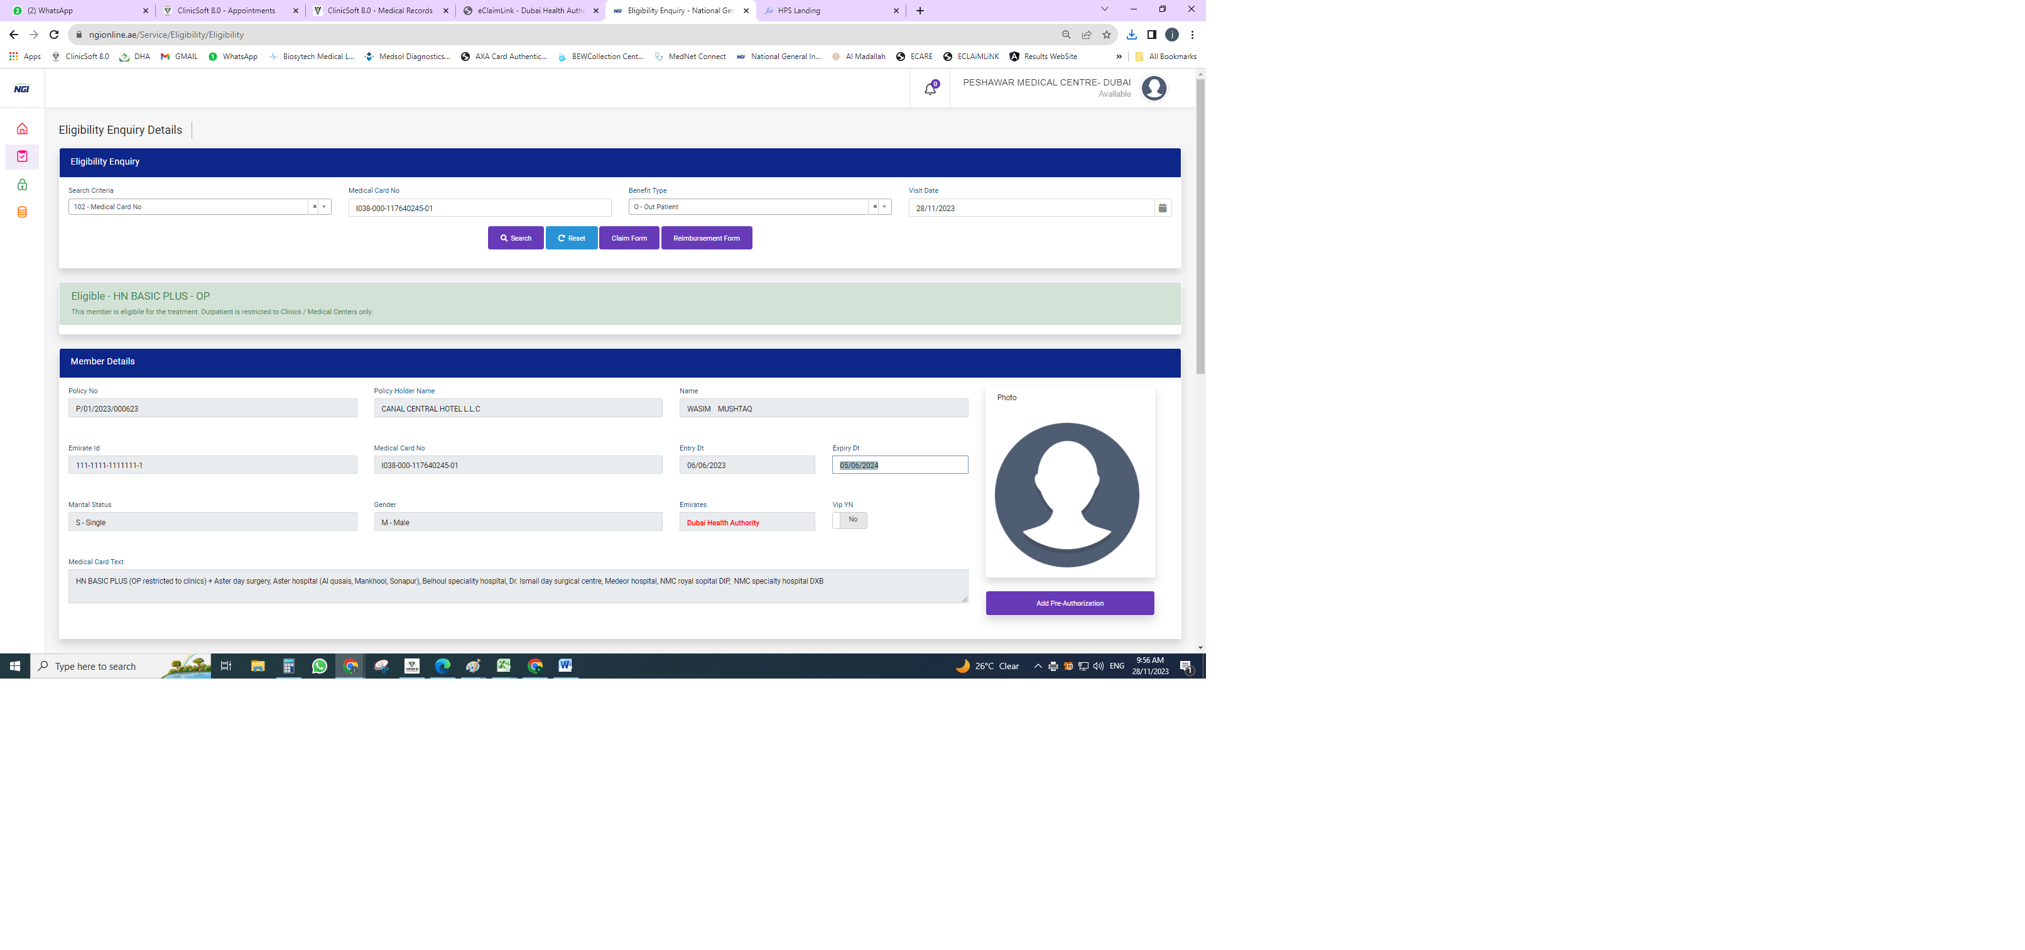Click the Add Pre-Authorization button
This screenshot has width=2025, height=950.
point(1069,603)
